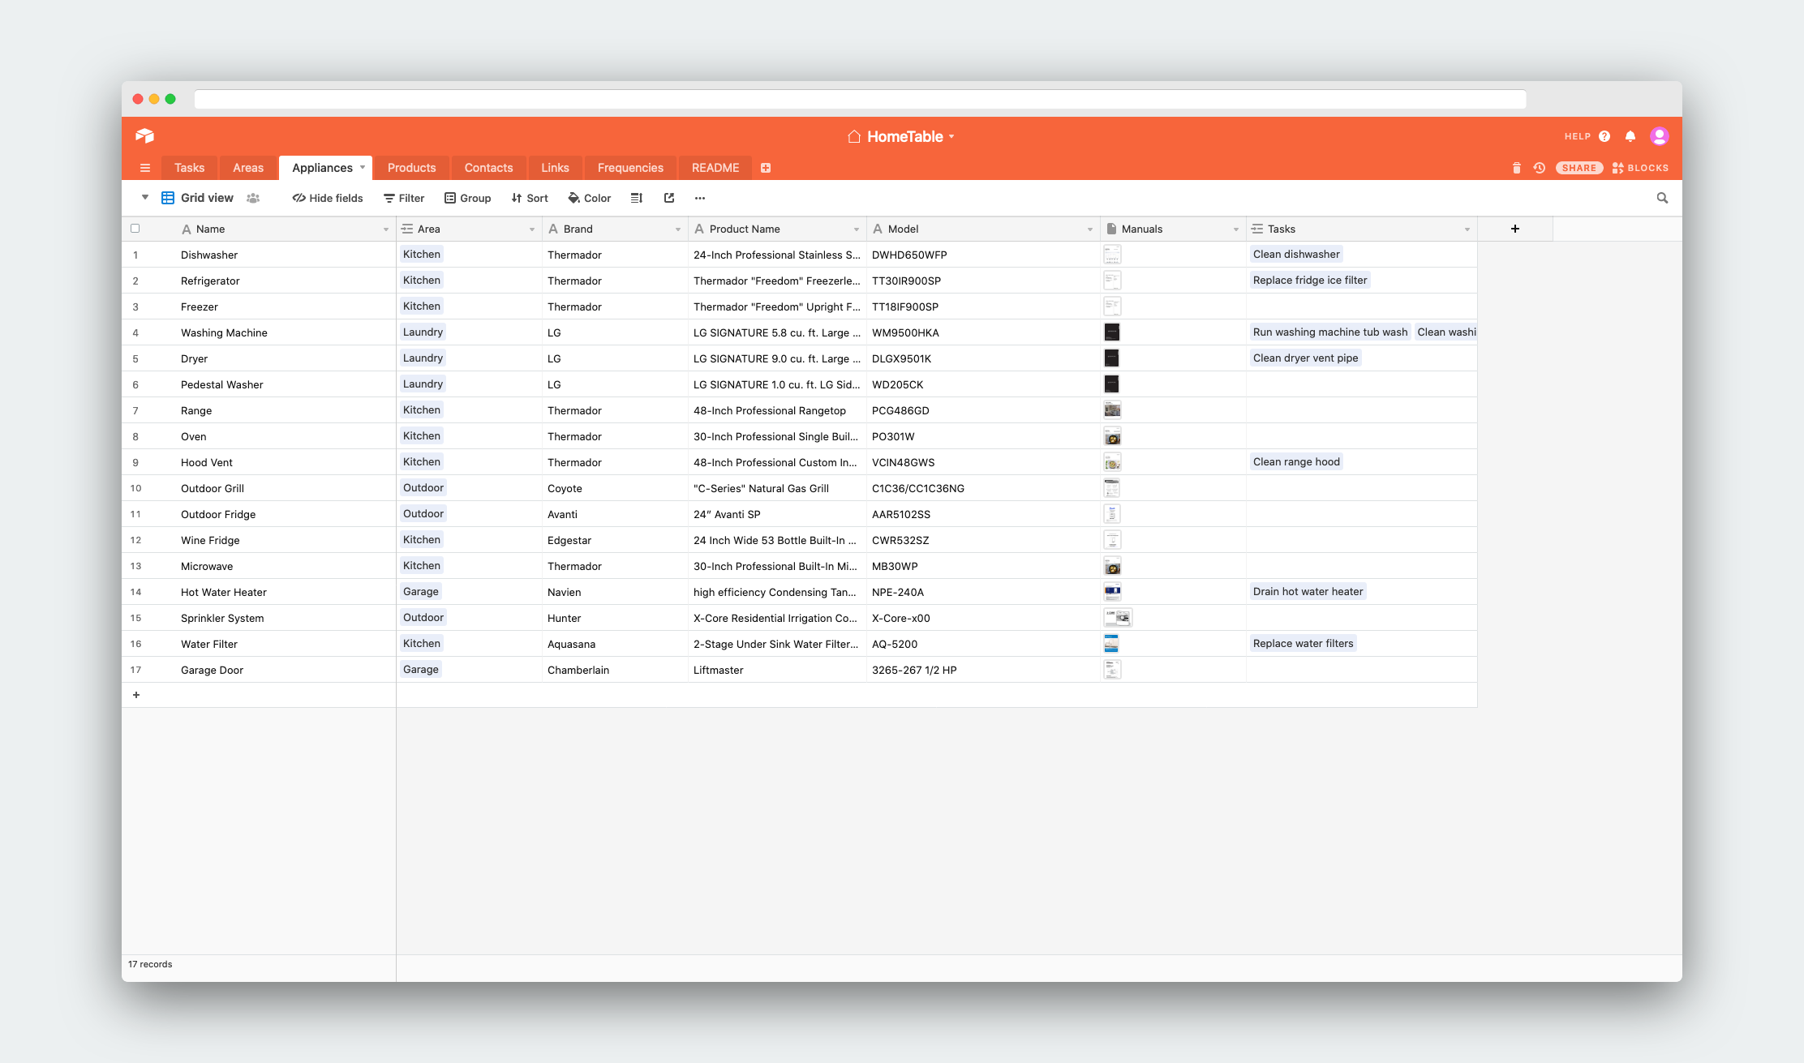Click the SHARE button
The width and height of the screenshot is (1804, 1063).
pos(1579,168)
